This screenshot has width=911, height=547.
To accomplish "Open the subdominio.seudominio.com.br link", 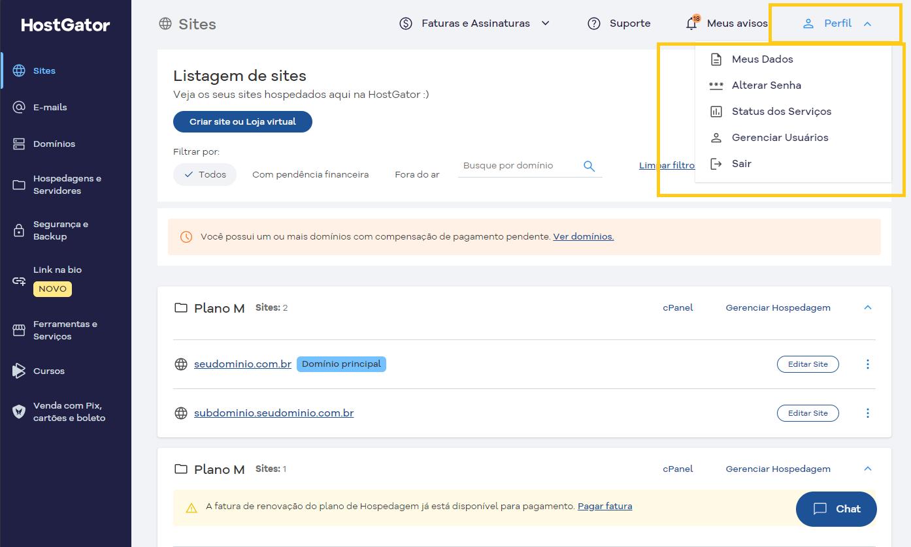I will click(274, 413).
